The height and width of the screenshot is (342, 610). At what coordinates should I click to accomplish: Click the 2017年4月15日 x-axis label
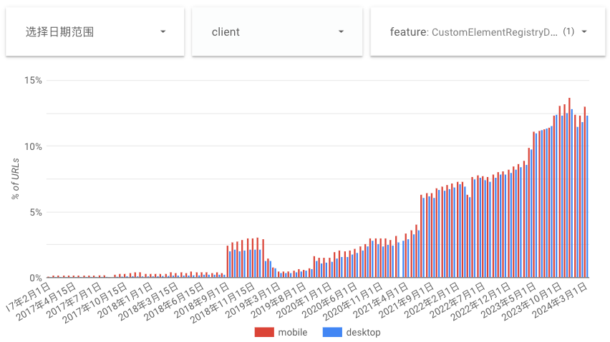point(46,302)
